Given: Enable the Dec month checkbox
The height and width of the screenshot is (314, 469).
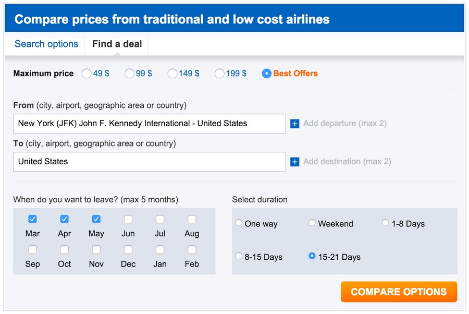Looking at the screenshot, I should coord(128,249).
